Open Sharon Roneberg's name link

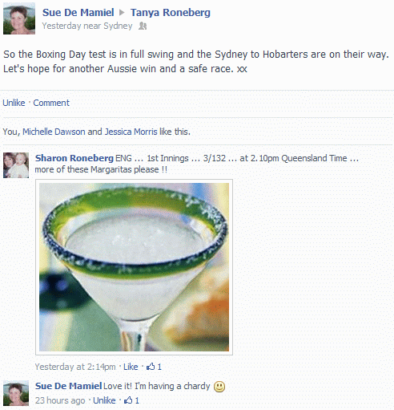(x=74, y=158)
